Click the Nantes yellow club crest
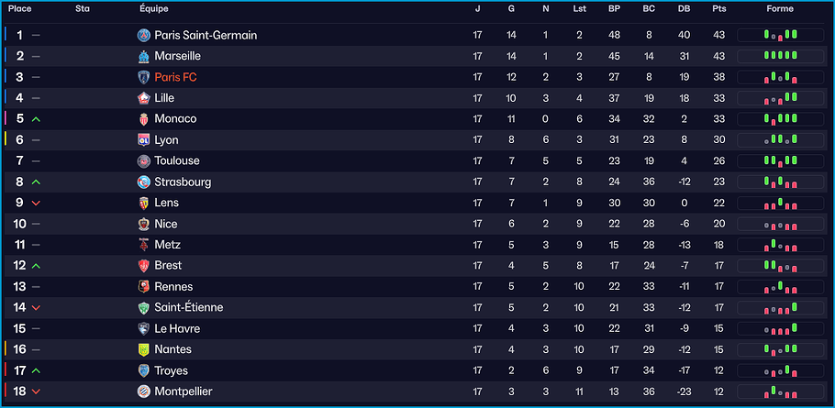Screen dimensions: 835x408 pos(143,349)
